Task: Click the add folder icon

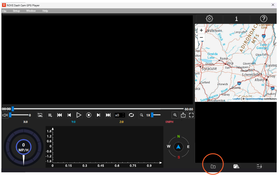Action: coord(213,166)
